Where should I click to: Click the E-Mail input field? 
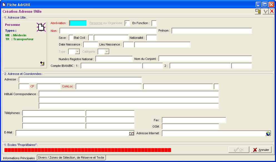[72, 133]
